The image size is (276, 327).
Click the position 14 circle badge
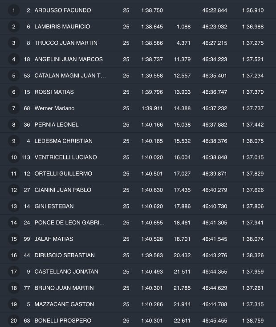14,223
